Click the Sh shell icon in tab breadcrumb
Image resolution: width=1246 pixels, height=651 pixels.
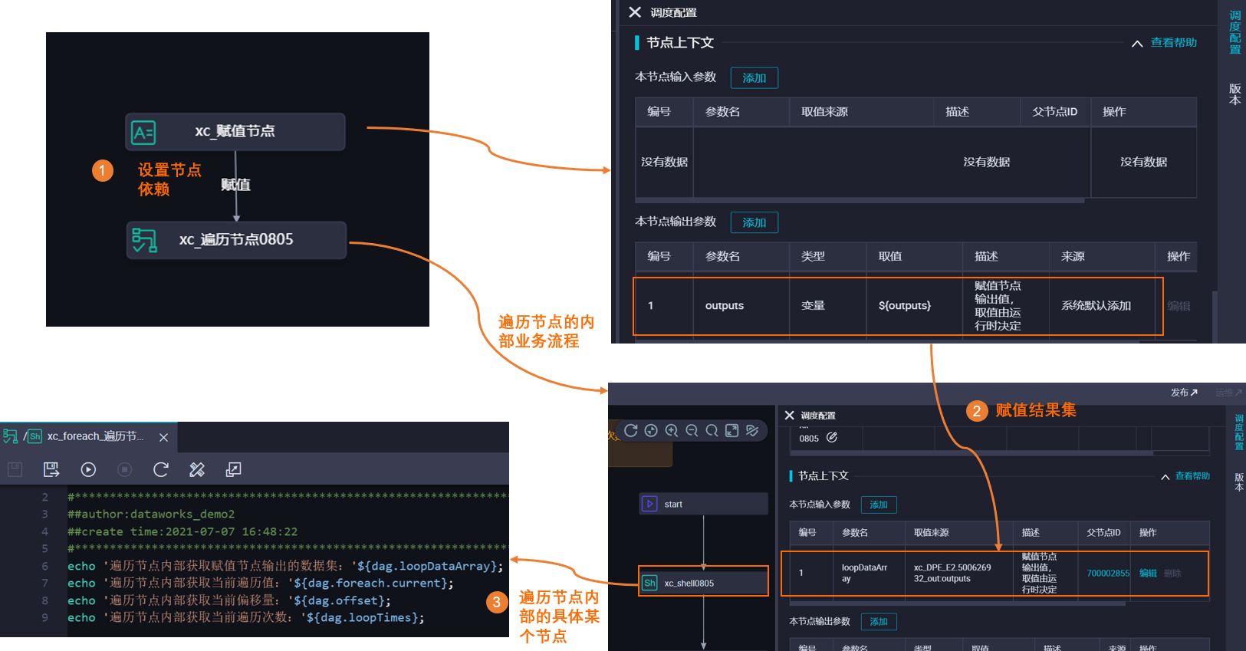pos(35,436)
